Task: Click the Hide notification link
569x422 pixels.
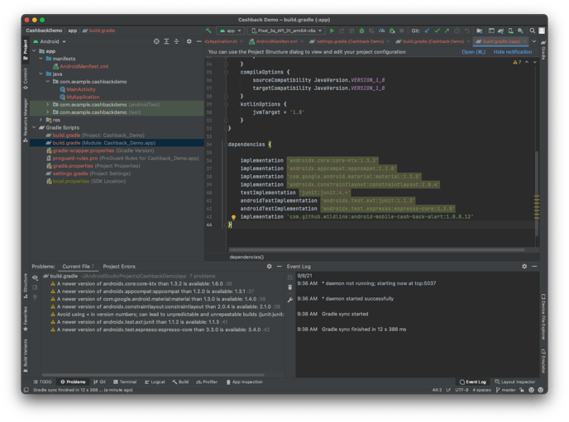Action: [x=512, y=51]
